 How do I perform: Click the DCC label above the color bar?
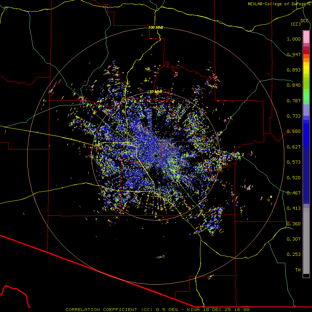click(x=305, y=21)
